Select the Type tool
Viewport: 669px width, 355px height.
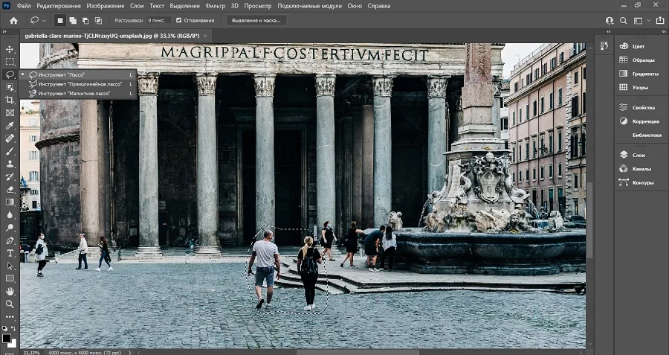point(10,253)
